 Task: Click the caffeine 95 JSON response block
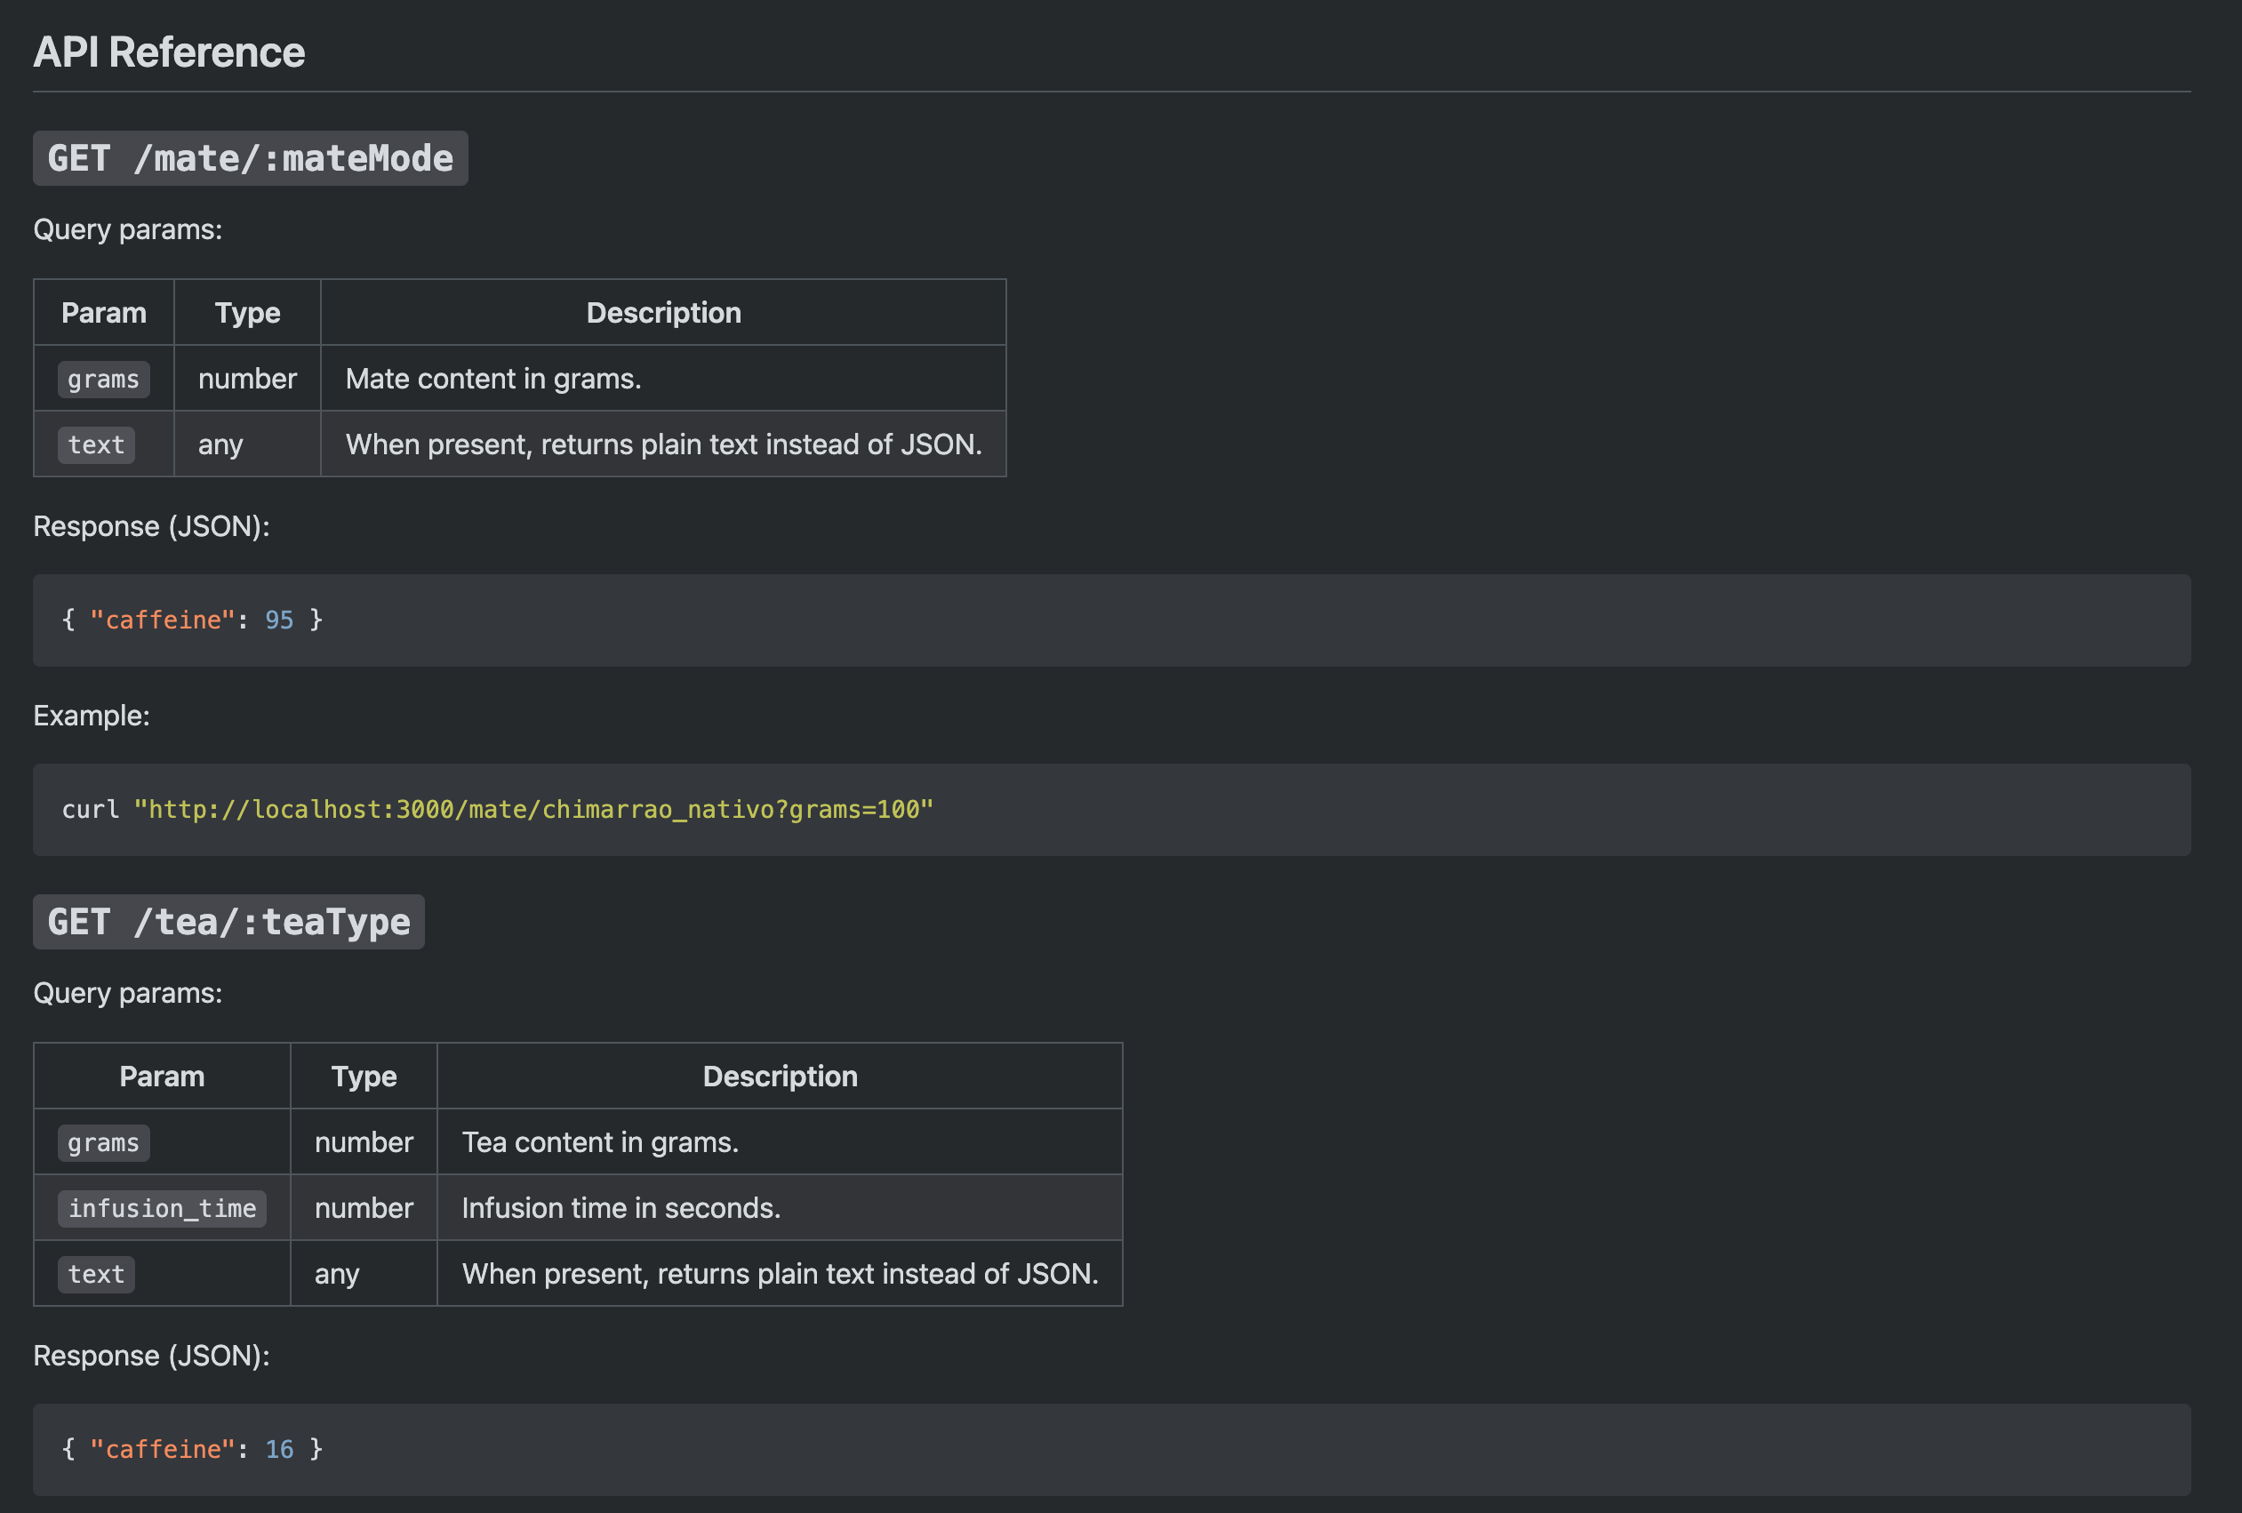point(1111,620)
